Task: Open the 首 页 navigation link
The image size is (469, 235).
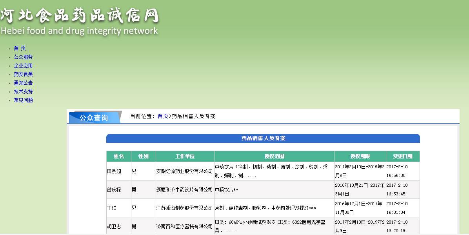Action: 20,48
